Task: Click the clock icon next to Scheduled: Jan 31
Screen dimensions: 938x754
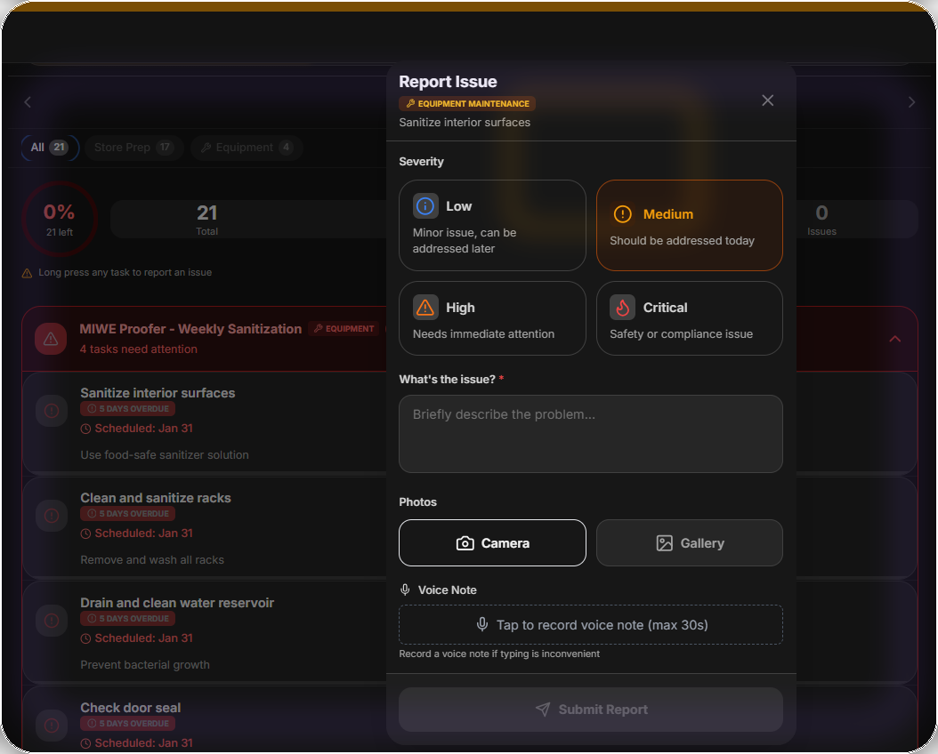Action: click(x=85, y=428)
